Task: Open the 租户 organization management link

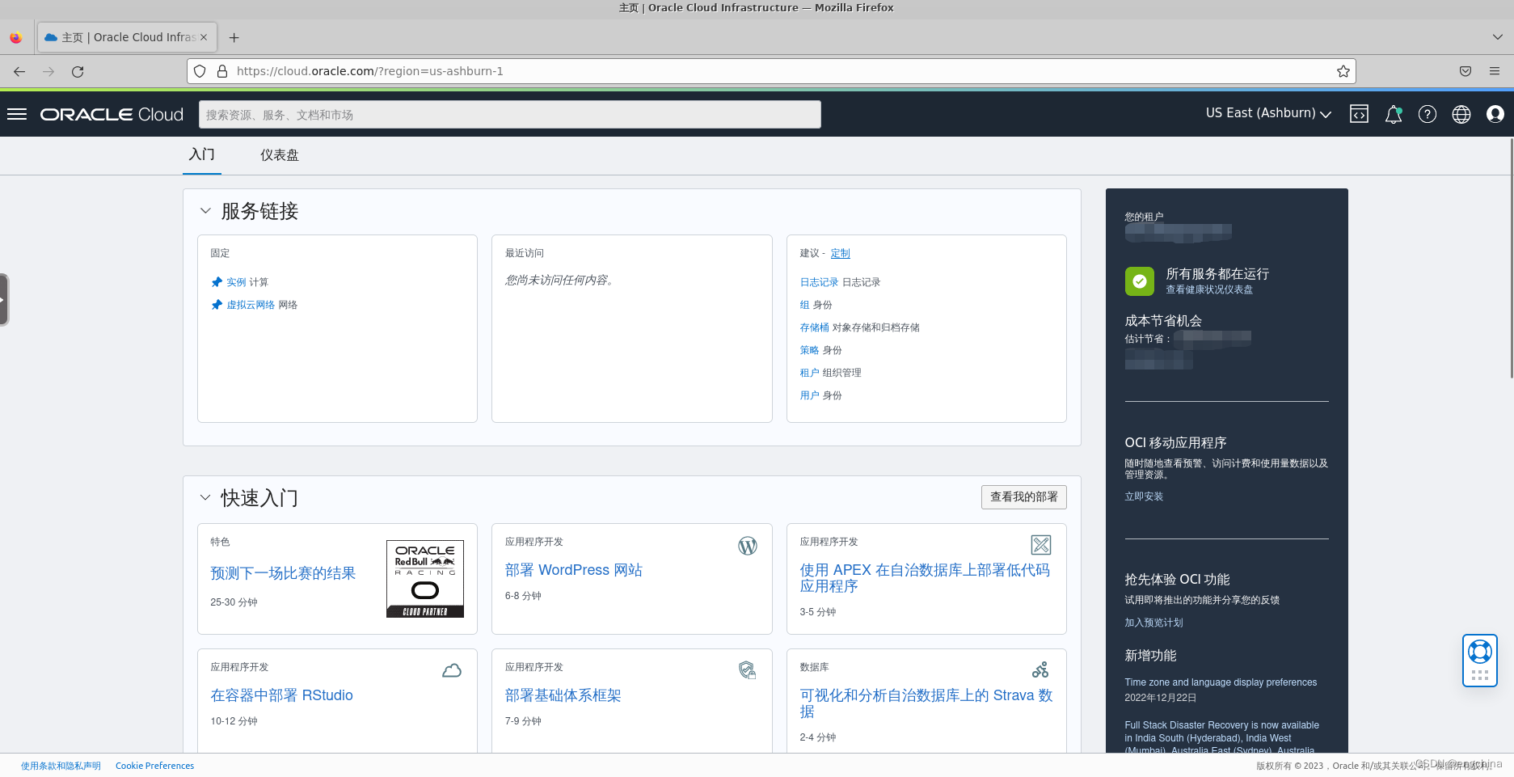Action: pyautogui.click(x=809, y=373)
